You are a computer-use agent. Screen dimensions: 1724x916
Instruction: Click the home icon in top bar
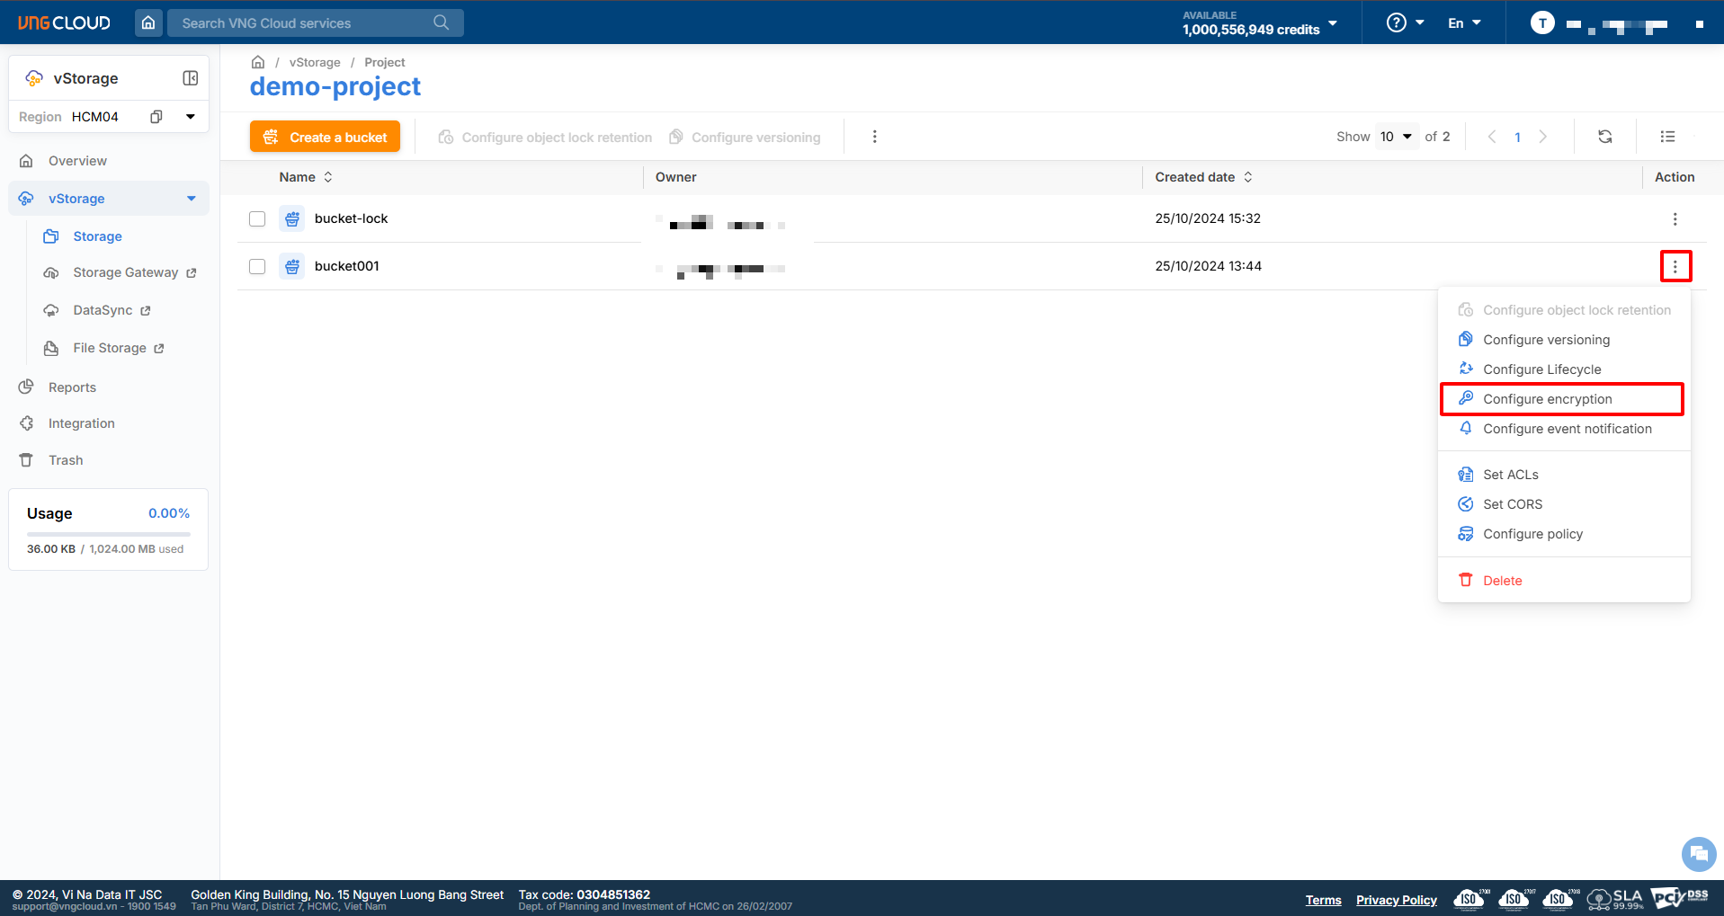[148, 22]
